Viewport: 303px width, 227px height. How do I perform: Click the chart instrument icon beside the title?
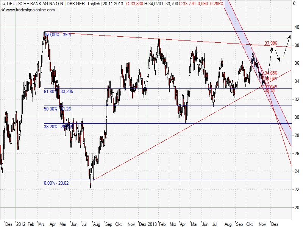tap(3, 4)
